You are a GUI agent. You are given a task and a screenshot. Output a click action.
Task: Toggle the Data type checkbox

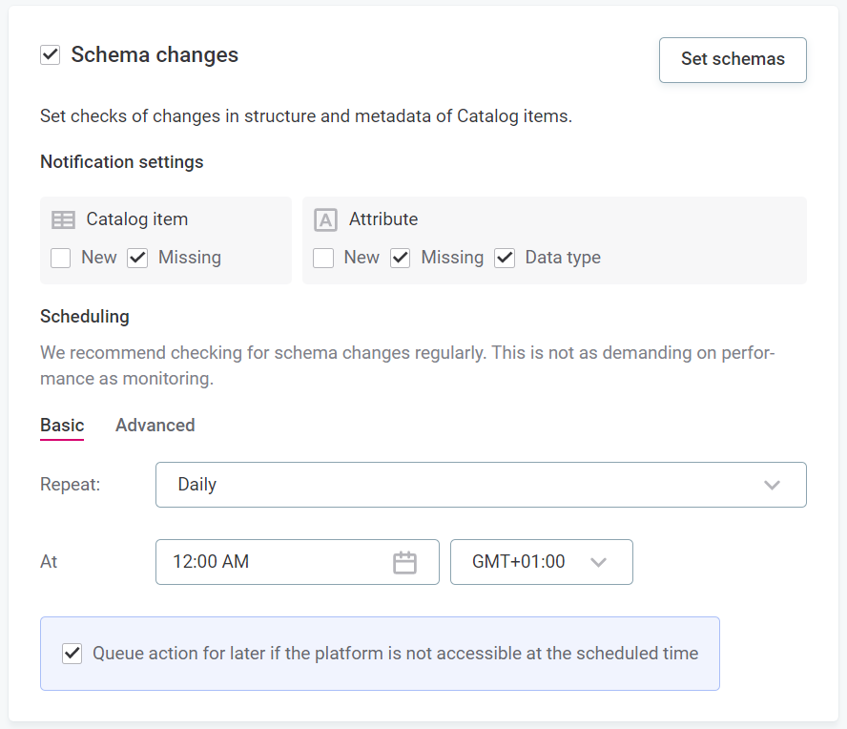(505, 258)
